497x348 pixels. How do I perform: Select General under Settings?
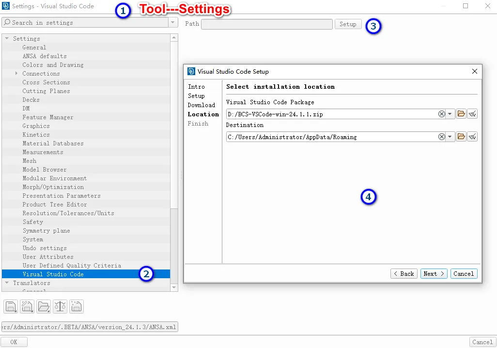(x=34, y=47)
